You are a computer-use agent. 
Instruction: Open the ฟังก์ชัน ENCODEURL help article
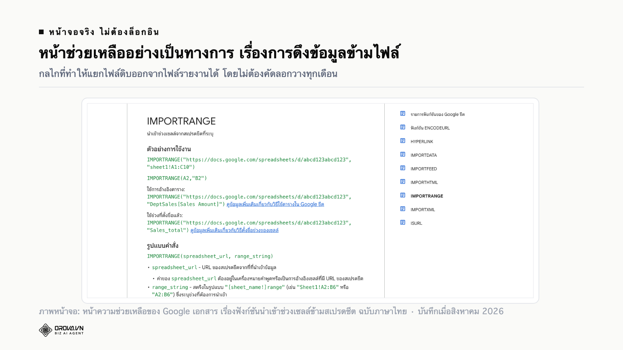[x=430, y=128]
